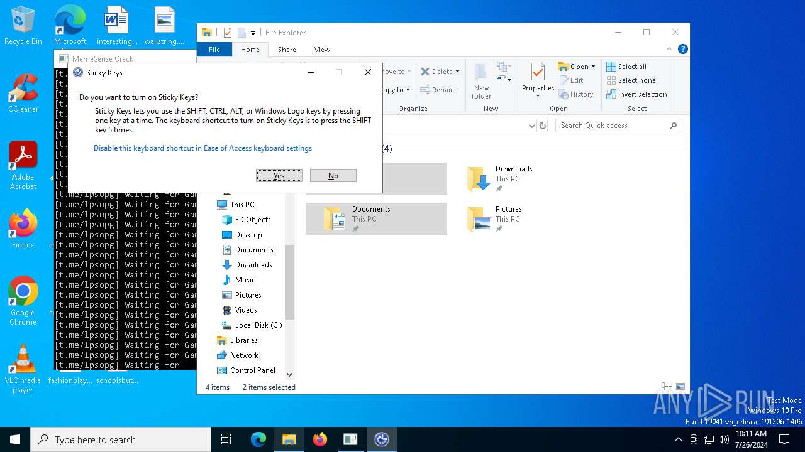Select This PC in the navigation tree
The image size is (805, 452).
[x=242, y=205]
